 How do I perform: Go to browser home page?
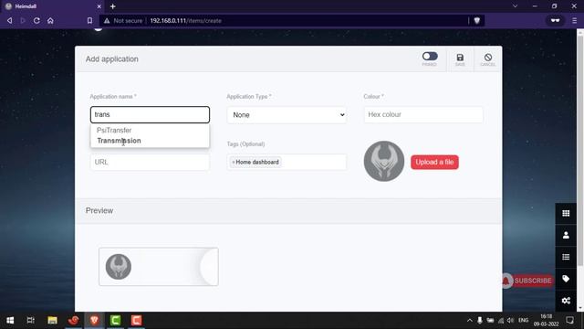[x=50, y=20]
